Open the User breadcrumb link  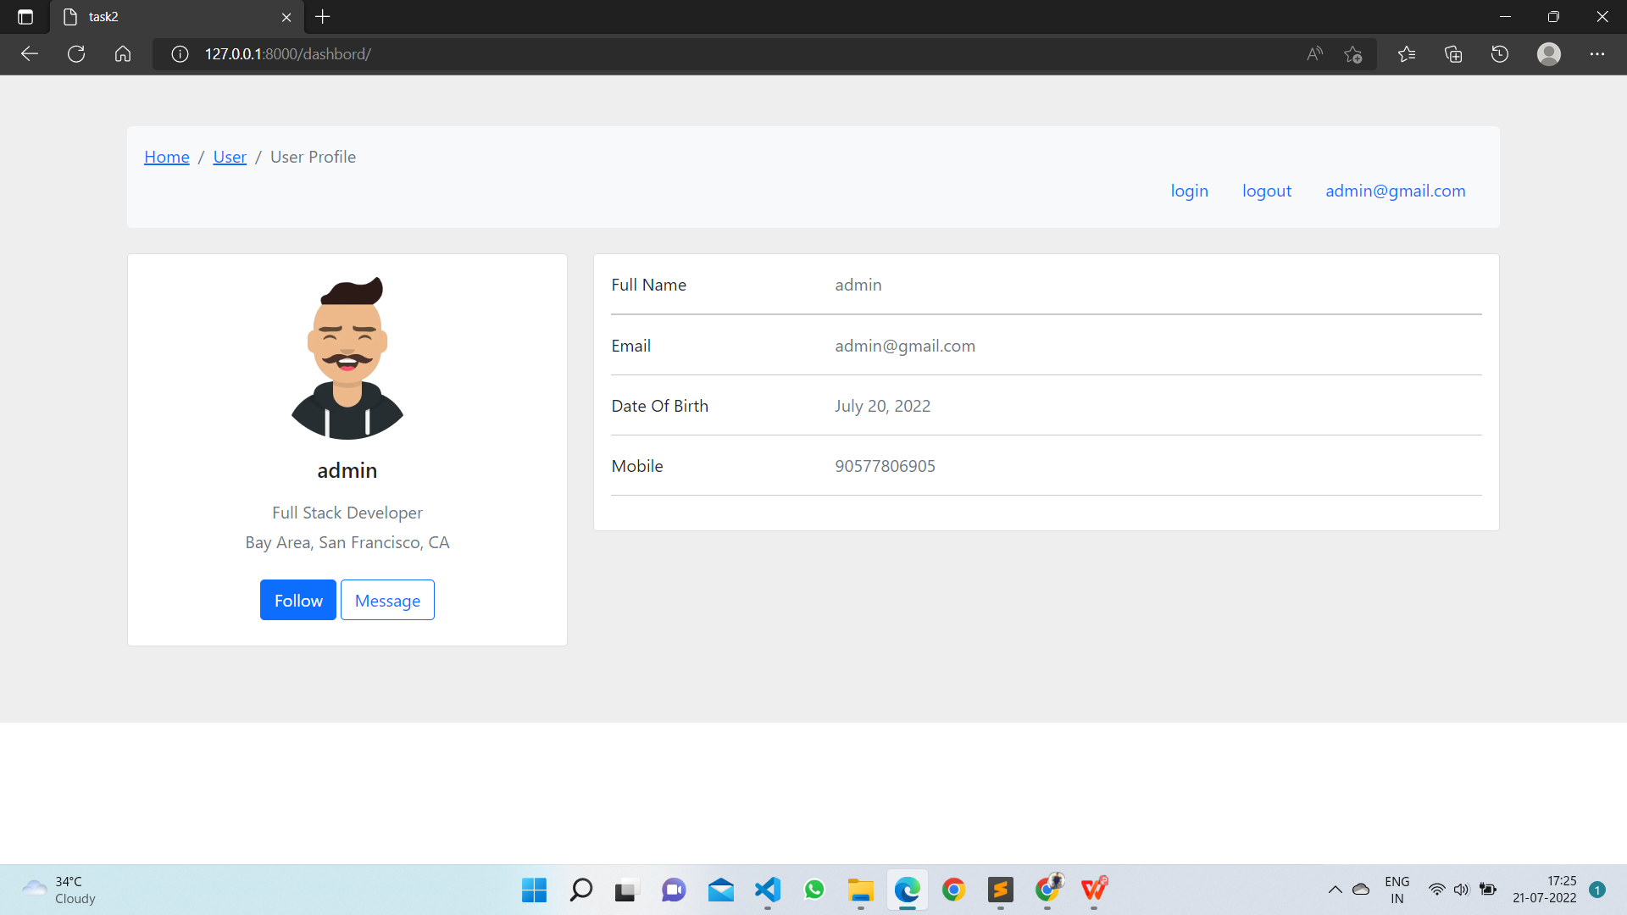point(230,157)
